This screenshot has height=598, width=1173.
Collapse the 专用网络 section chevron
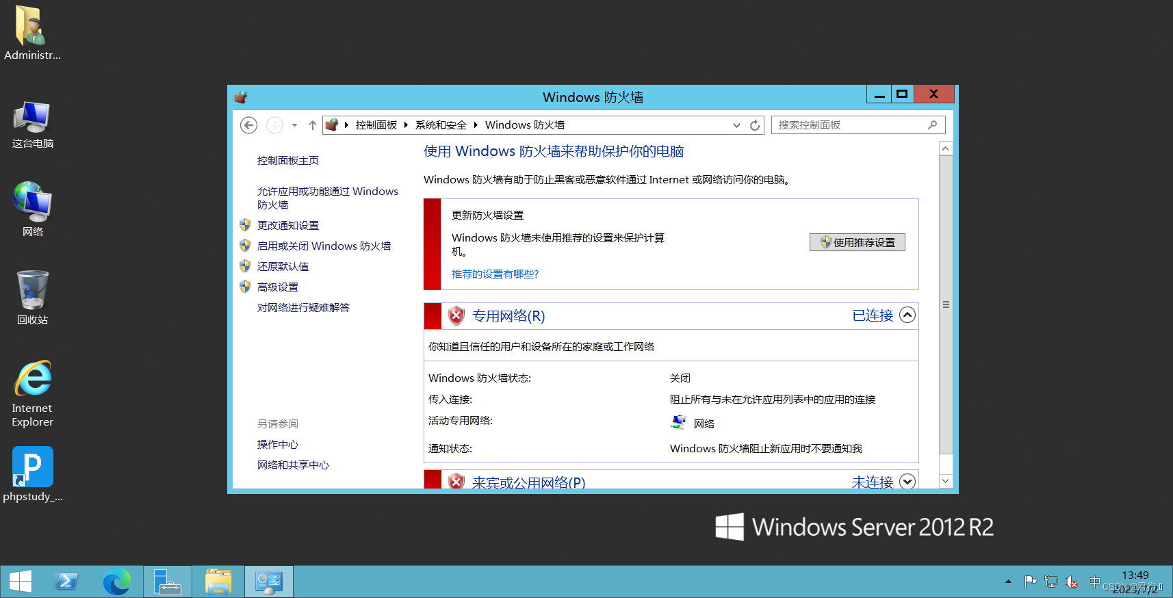tap(907, 315)
